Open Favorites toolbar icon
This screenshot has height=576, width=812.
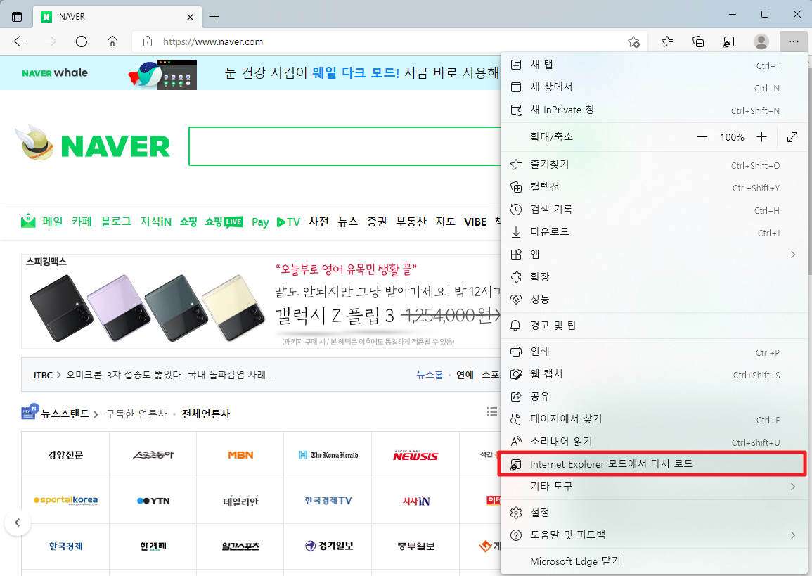coord(667,41)
